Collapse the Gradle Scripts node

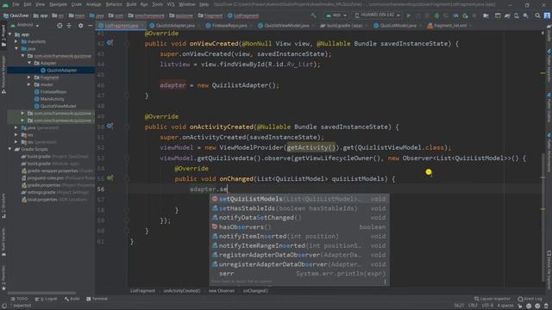tap(9, 149)
